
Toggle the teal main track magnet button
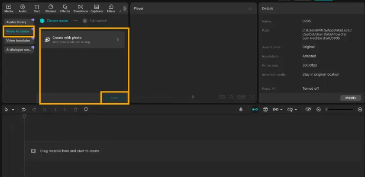(x=255, y=110)
